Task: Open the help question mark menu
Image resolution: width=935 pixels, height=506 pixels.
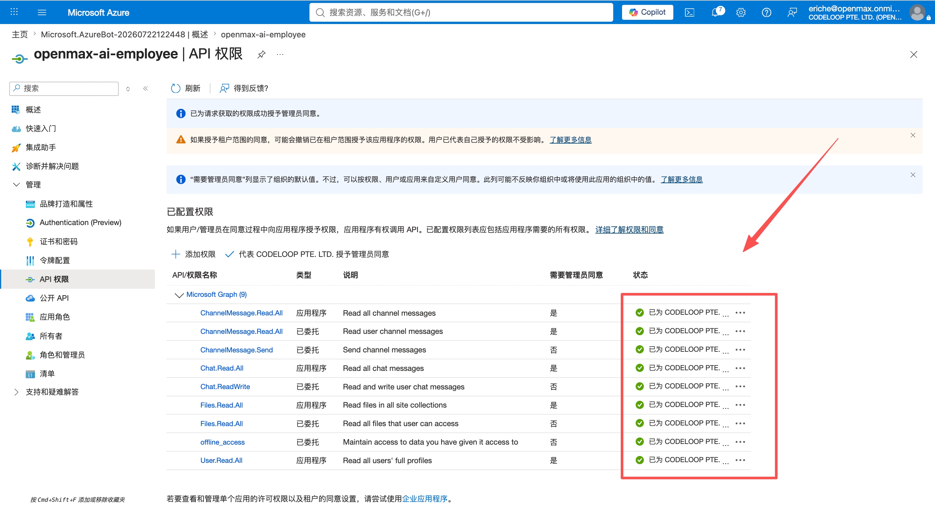Action: point(767,12)
